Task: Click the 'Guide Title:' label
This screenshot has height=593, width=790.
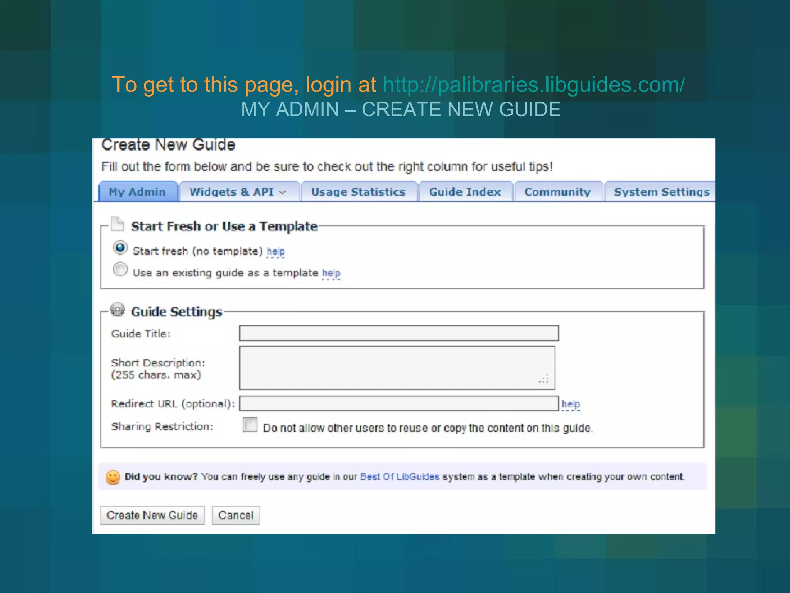Action: click(141, 334)
